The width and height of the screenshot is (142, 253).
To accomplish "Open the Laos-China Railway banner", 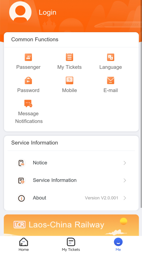I will pyautogui.click(x=71, y=225).
